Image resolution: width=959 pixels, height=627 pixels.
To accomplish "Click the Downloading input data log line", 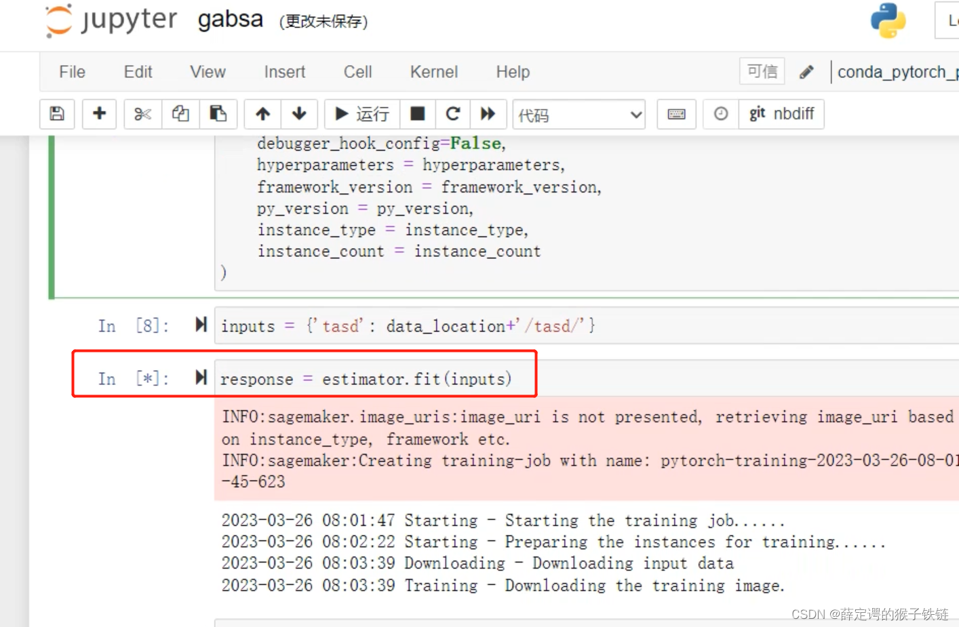I will pos(477,563).
